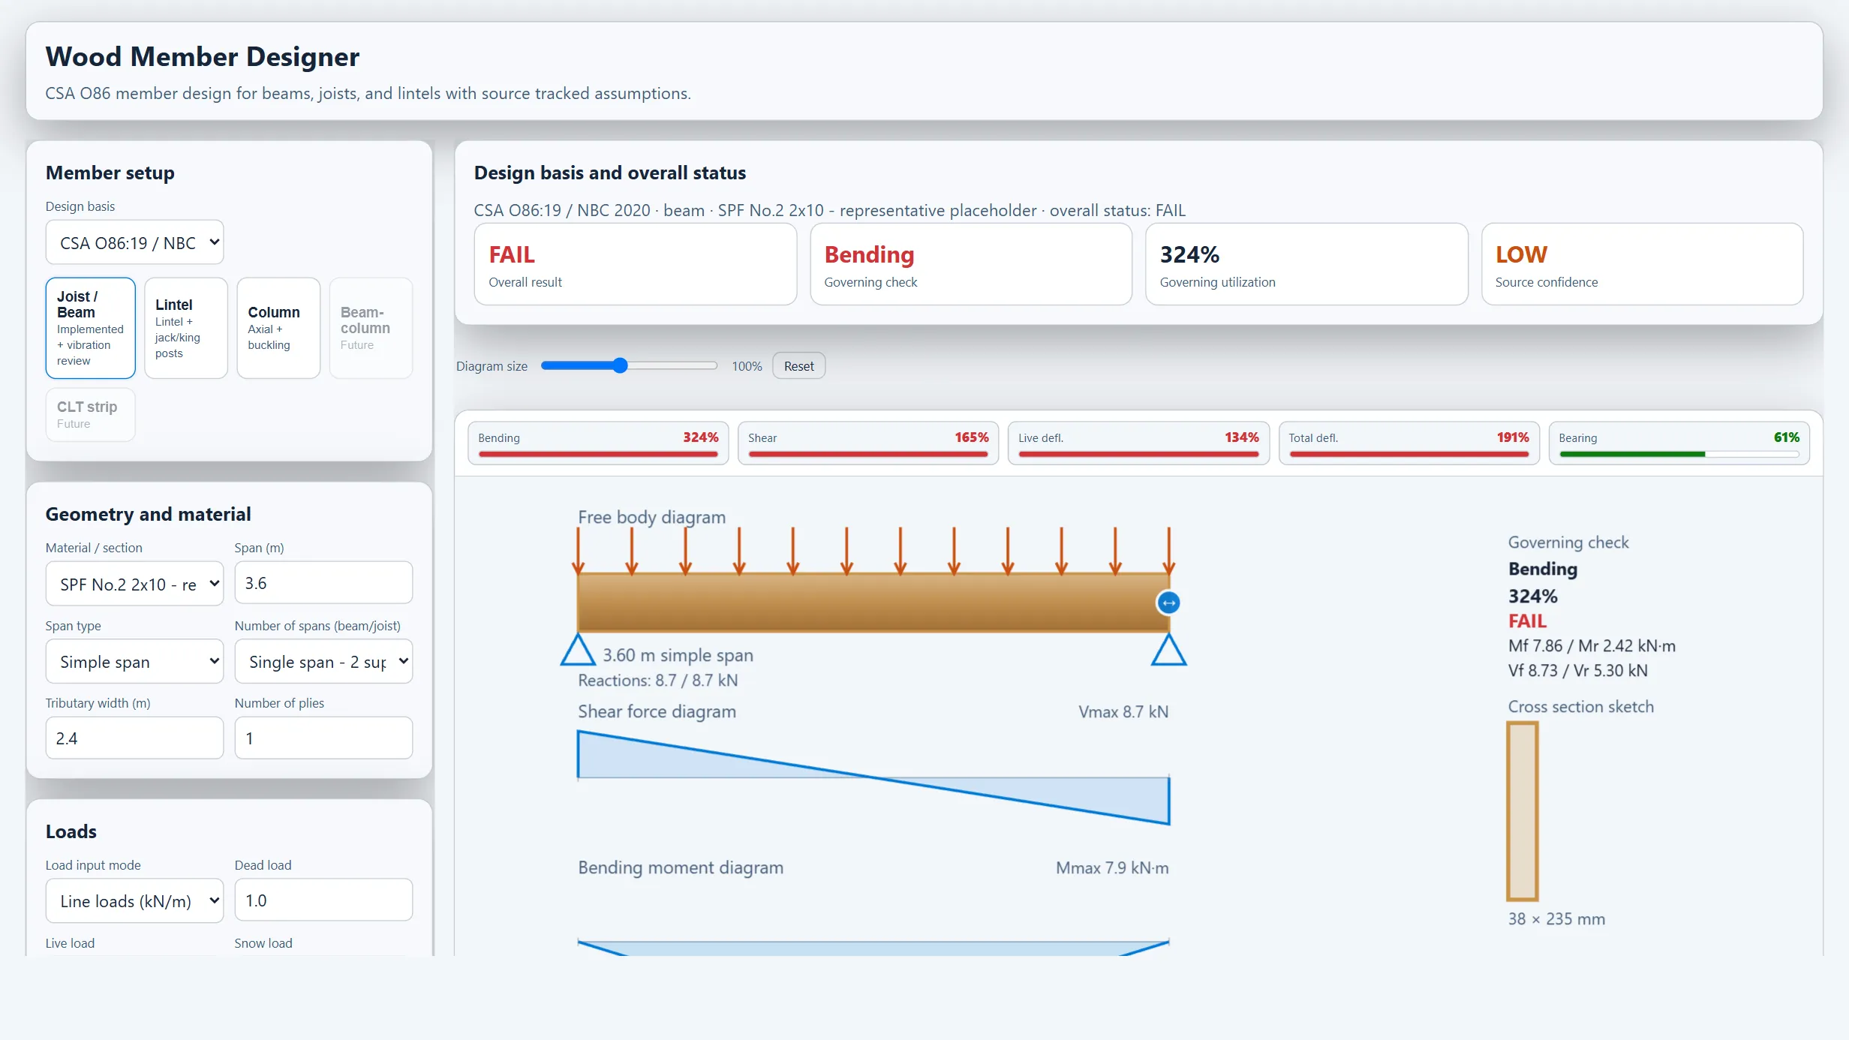Select the Joist / Beam member type
The height and width of the screenshot is (1040, 1849).
click(91, 328)
